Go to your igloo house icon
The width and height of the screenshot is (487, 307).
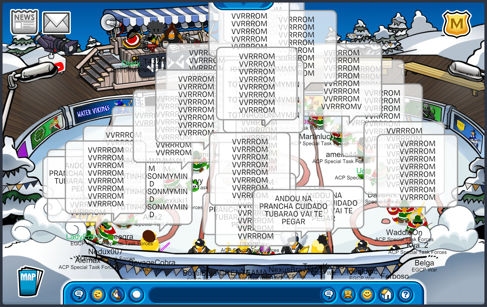(386, 294)
